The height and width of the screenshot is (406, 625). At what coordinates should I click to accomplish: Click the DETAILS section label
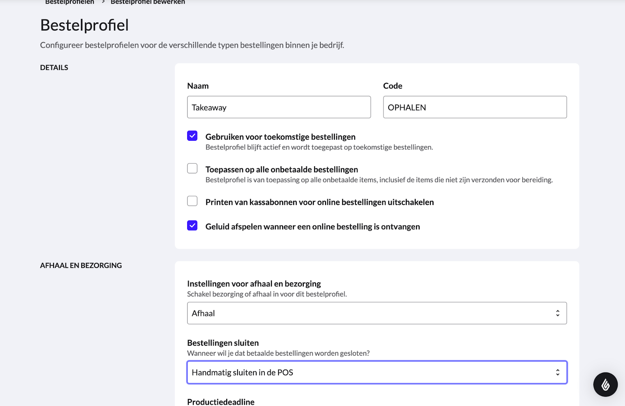tap(54, 67)
